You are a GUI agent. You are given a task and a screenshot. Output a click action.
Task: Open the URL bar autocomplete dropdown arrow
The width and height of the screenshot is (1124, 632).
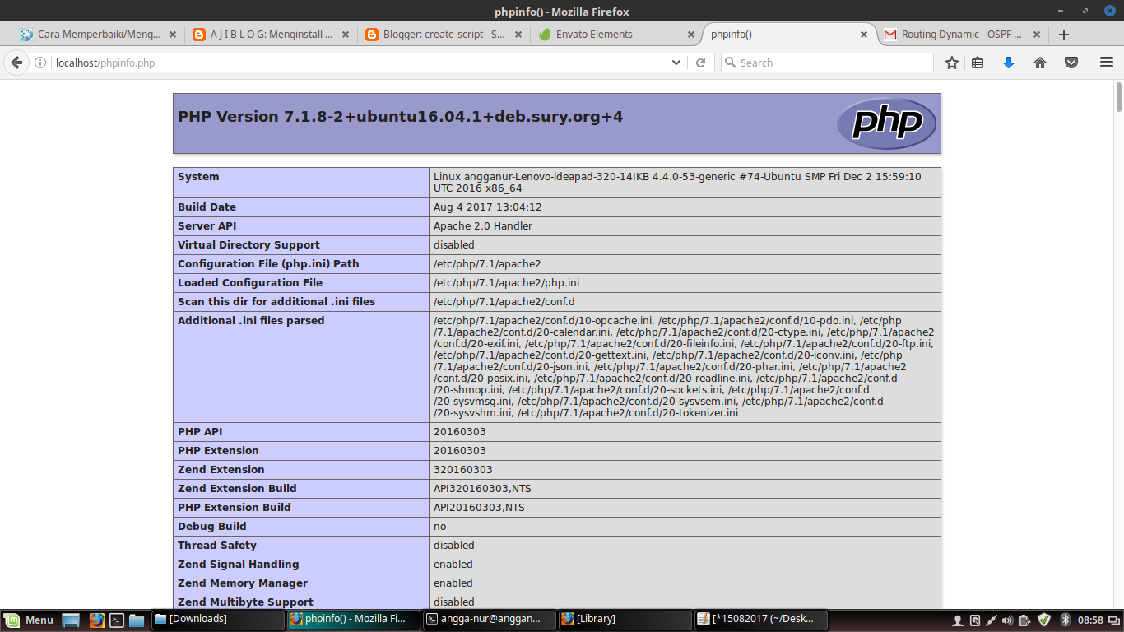[676, 63]
